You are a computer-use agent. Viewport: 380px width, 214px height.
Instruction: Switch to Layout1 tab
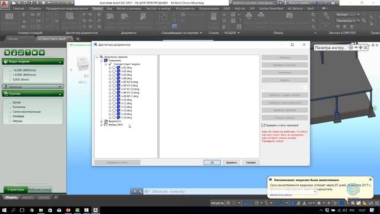click(27, 197)
